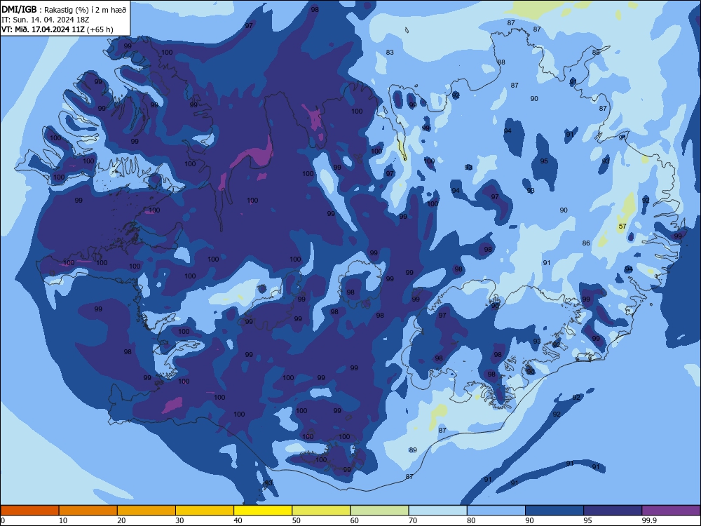The image size is (701, 526).
Task: Click the '86' humidity value on the map
Action: coord(586,243)
